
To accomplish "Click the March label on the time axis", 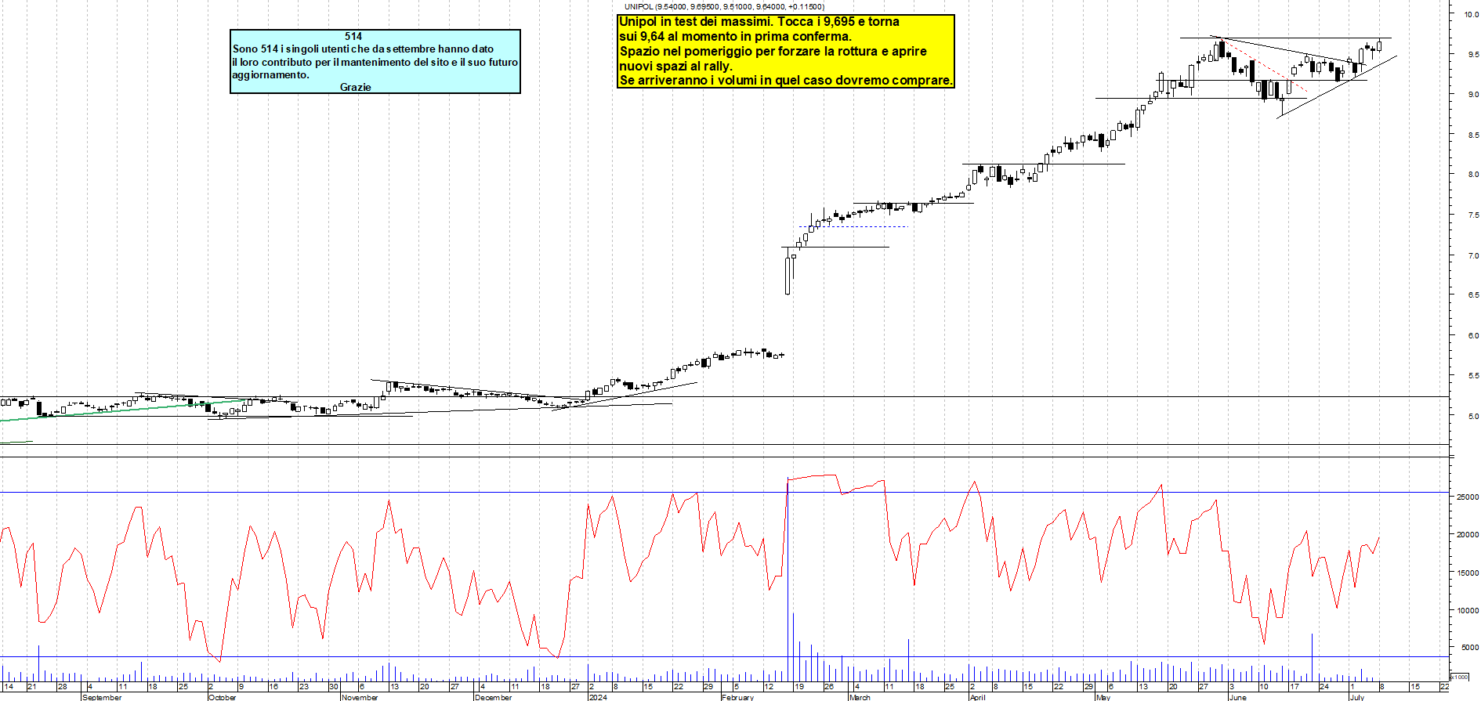I will point(860,697).
